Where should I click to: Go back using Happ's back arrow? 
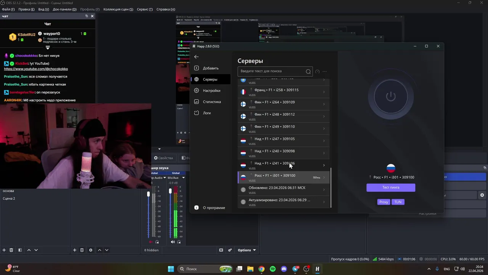196,57
